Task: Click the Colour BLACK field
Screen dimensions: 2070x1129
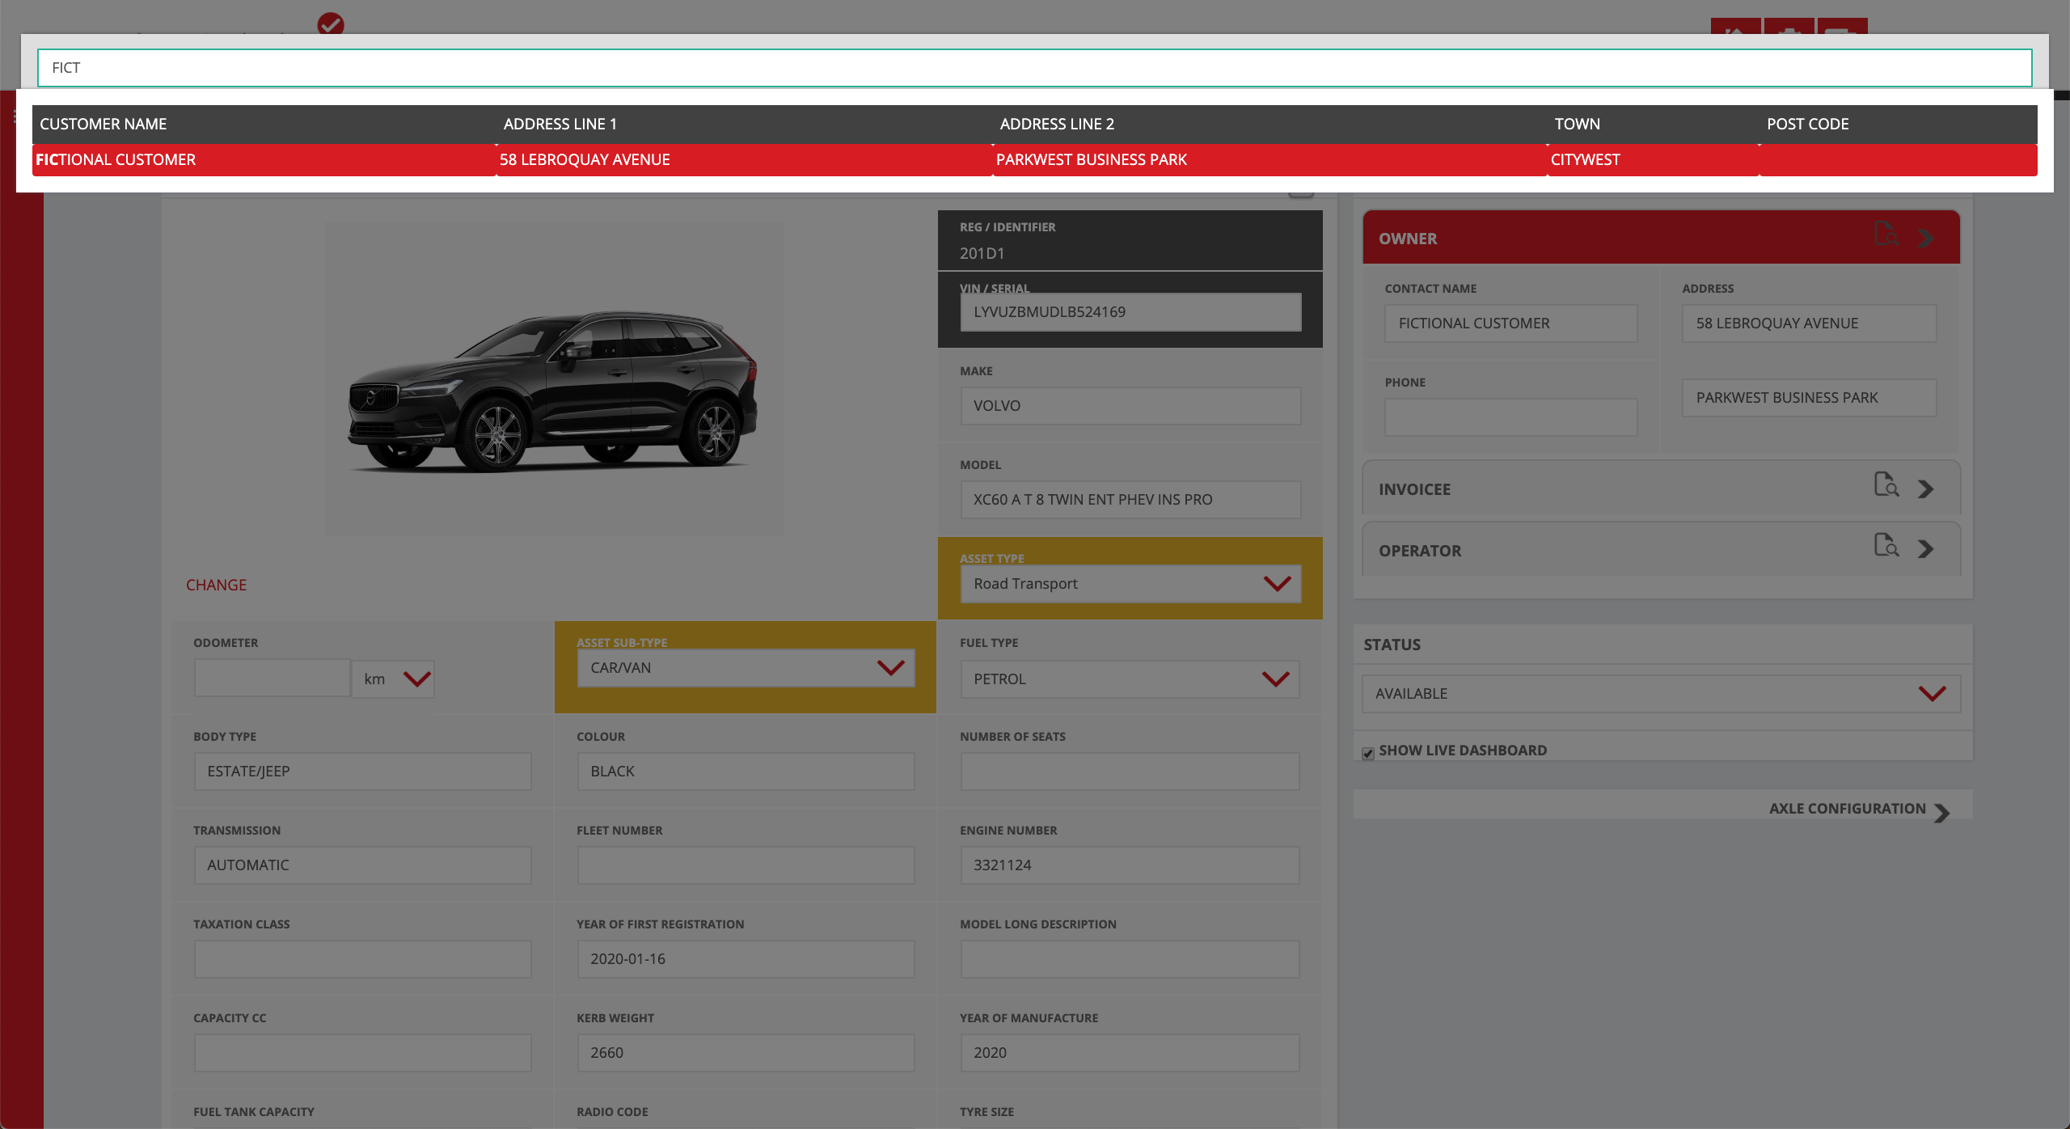Action: pos(746,772)
